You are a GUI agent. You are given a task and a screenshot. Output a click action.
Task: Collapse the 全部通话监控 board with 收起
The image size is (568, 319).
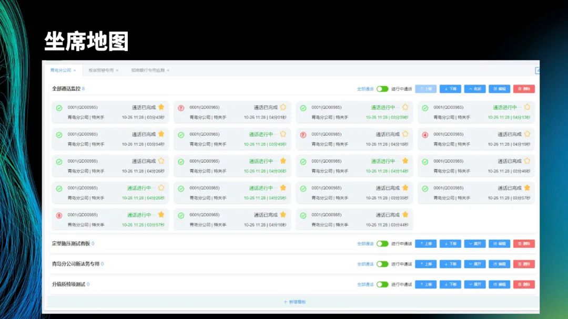pos(474,89)
